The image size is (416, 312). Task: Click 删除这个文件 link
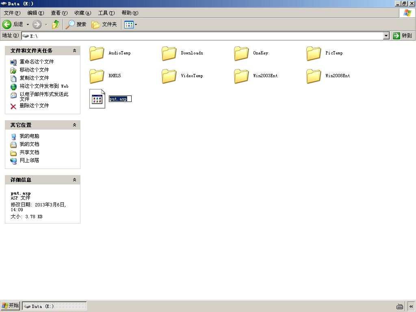pos(34,105)
